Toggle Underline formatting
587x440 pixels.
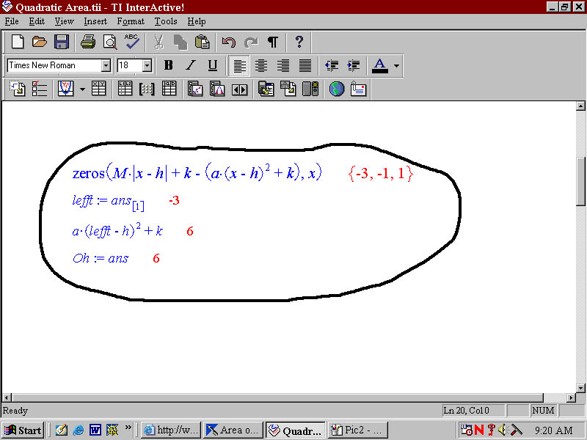pos(212,65)
